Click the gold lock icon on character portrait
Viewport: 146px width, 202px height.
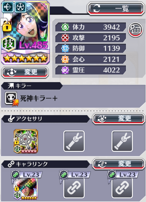(x=7, y=27)
